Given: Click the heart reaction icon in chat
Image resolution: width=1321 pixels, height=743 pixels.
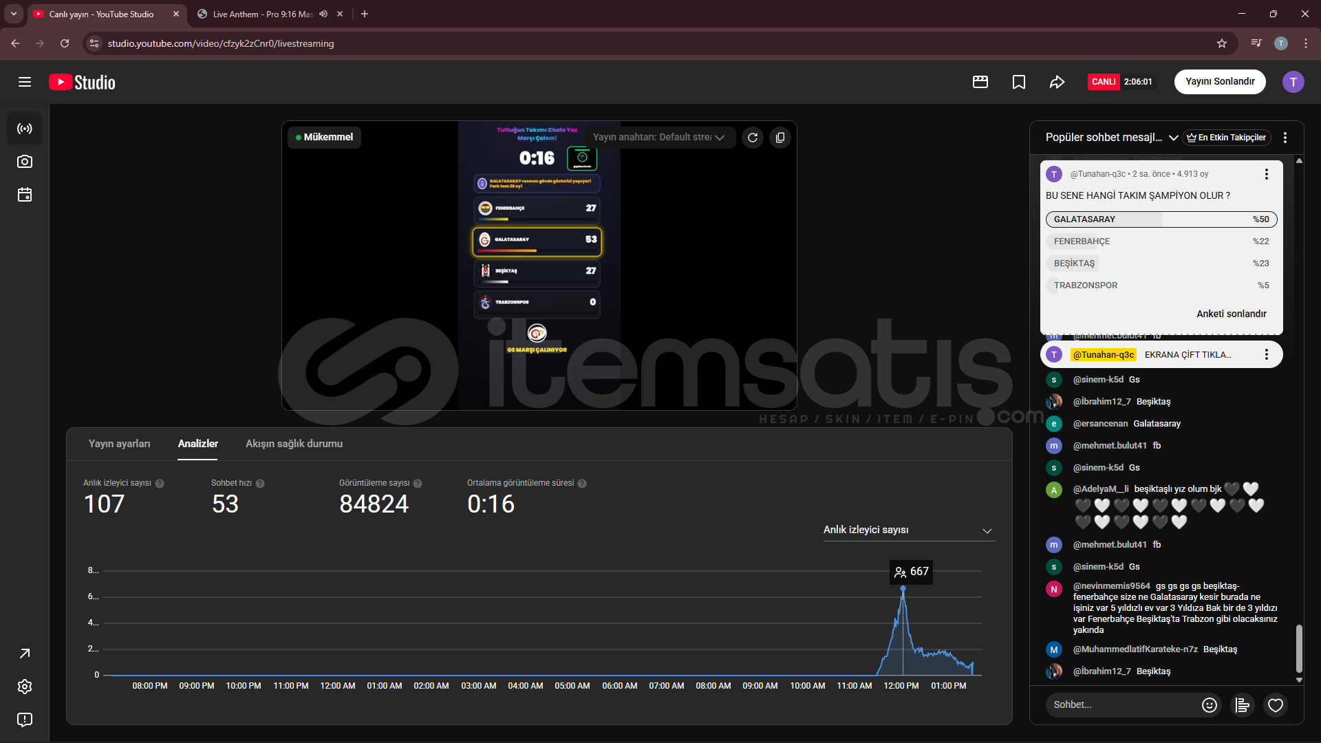Looking at the screenshot, I should click(1275, 704).
